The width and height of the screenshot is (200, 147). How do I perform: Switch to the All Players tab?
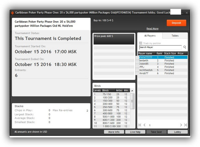150,36
